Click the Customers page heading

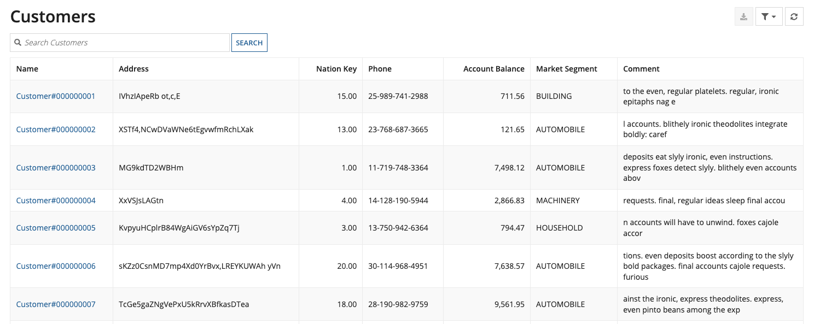(x=53, y=16)
